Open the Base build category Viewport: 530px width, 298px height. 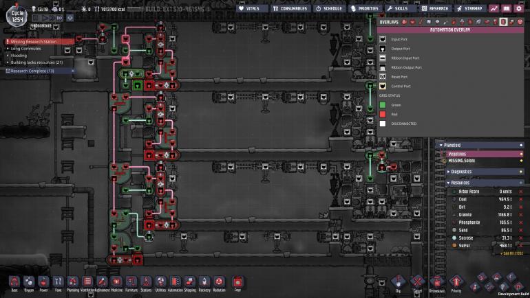pos(14,283)
